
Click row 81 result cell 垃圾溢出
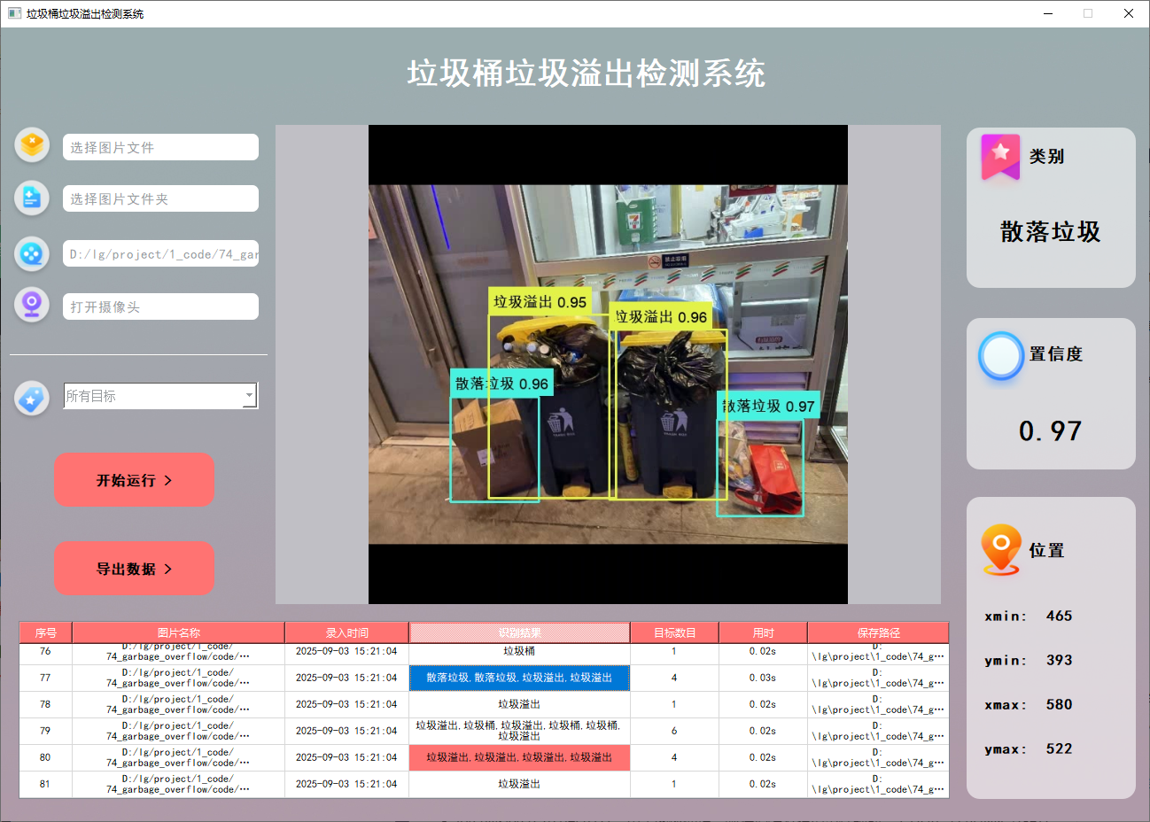point(519,784)
